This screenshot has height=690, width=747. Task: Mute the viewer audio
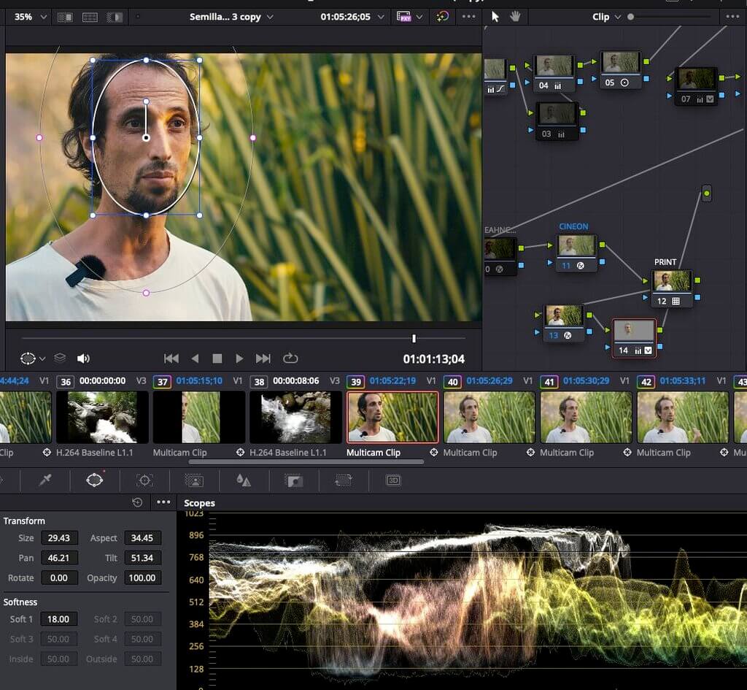(83, 359)
